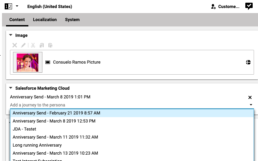The height and width of the screenshot is (161, 258).
Task: Open the version dropdown arrow
Action: coord(17,6)
